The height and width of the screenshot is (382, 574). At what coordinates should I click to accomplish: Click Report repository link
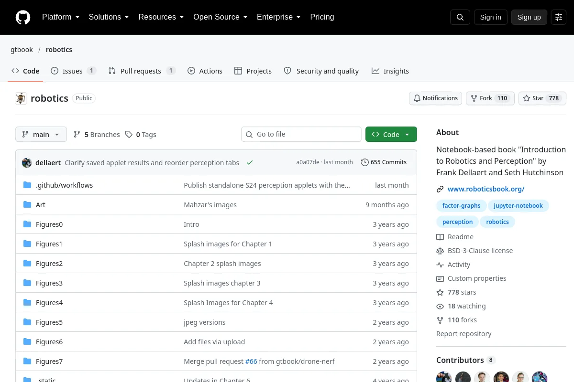coord(464,334)
